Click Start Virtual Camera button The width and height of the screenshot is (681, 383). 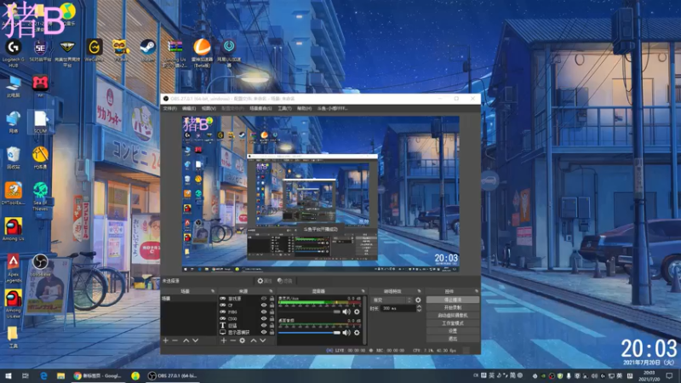click(x=453, y=315)
